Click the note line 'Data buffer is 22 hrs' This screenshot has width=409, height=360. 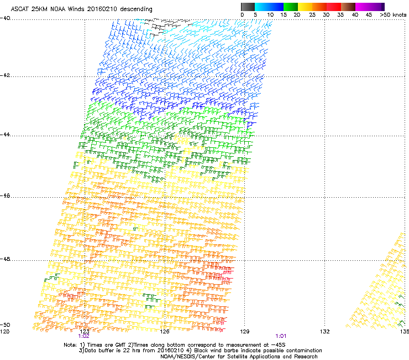[200, 351]
